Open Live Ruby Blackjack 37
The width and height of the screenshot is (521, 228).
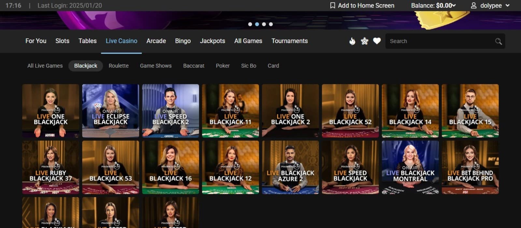[51, 167]
